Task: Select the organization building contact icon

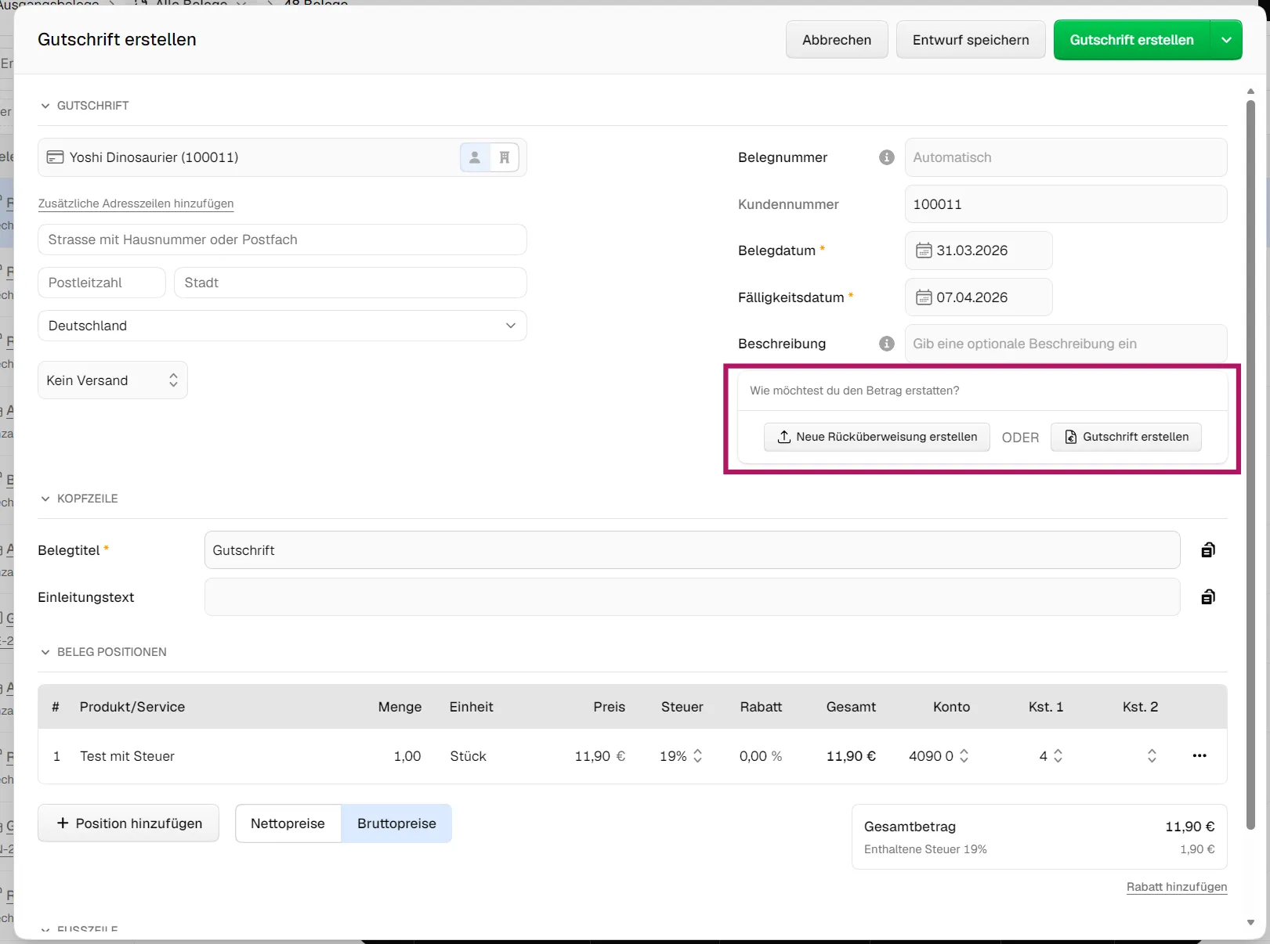Action: (x=505, y=157)
